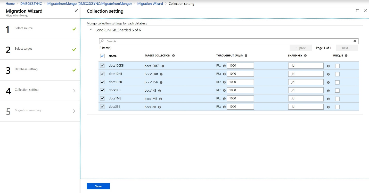
Task: Click the search magnifier icon
Action: pos(102,41)
